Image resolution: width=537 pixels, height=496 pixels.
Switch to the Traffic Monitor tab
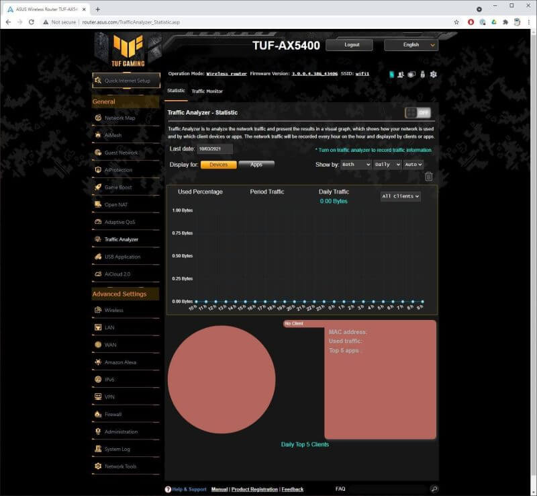(x=207, y=91)
